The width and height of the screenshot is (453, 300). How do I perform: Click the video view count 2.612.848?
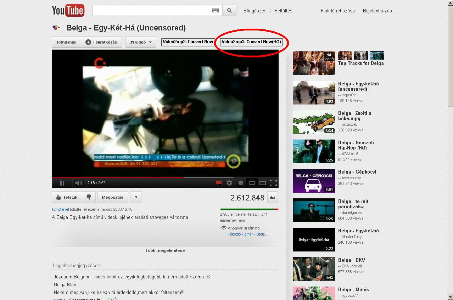[247, 198]
